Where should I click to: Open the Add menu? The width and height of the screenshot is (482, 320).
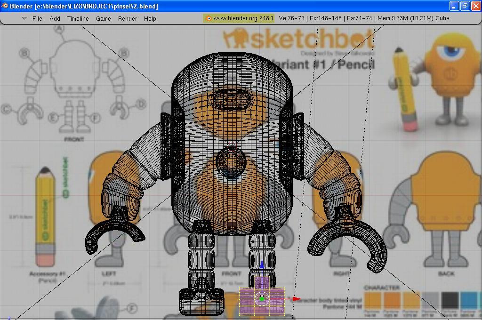pyautogui.click(x=55, y=19)
